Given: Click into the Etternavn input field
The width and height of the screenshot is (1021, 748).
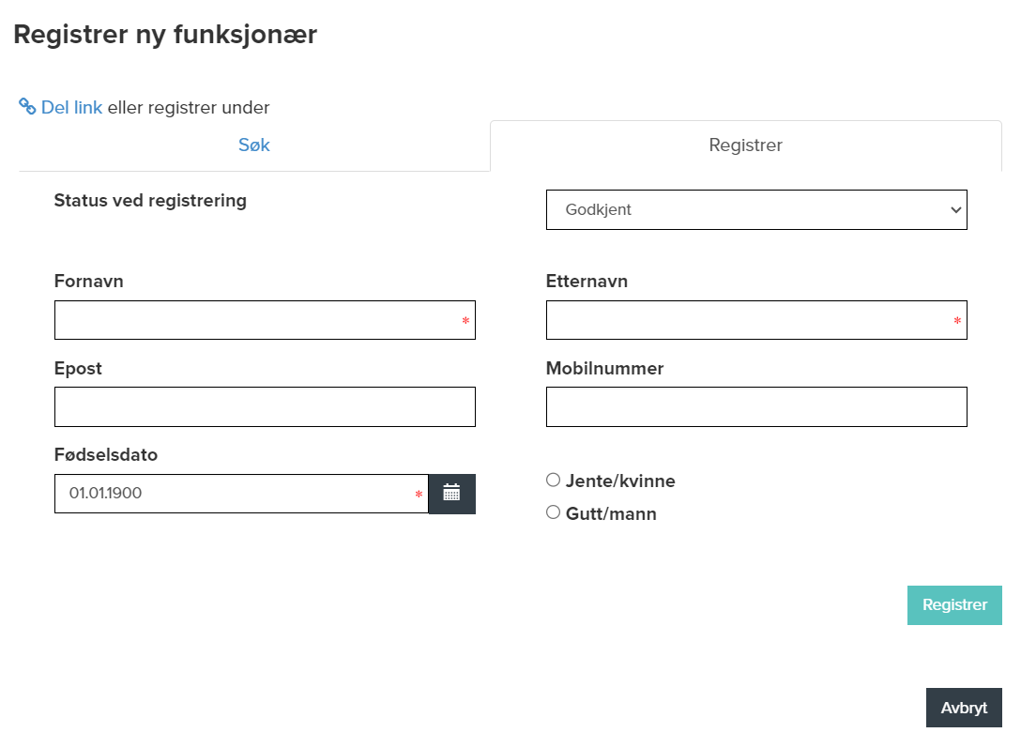Looking at the screenshot, I should tap(746, 320).
